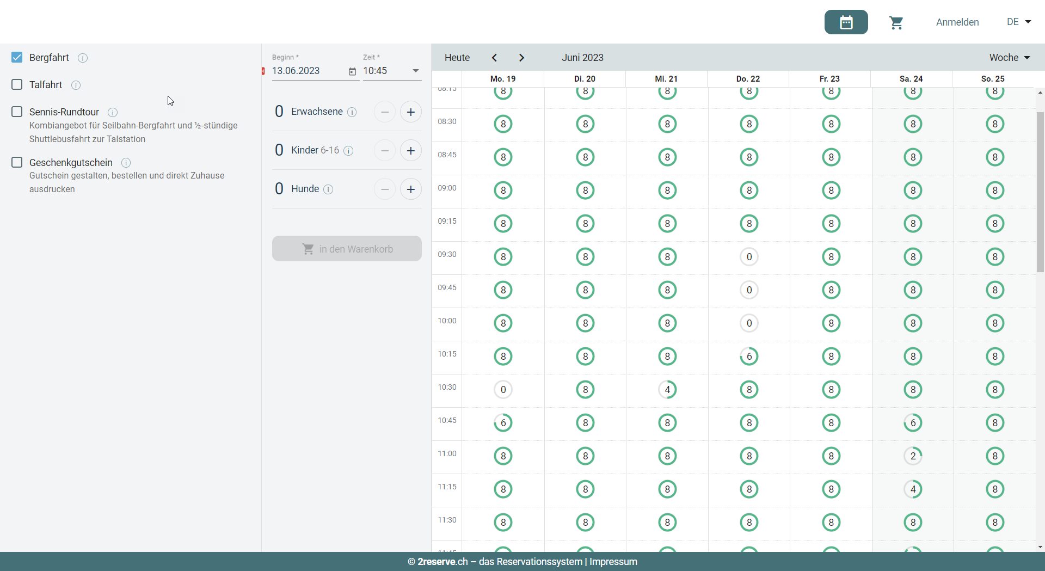The image size is (1045, 571).
Task: Increase Erwachsene count with plus button
Action: pos(411,112)
